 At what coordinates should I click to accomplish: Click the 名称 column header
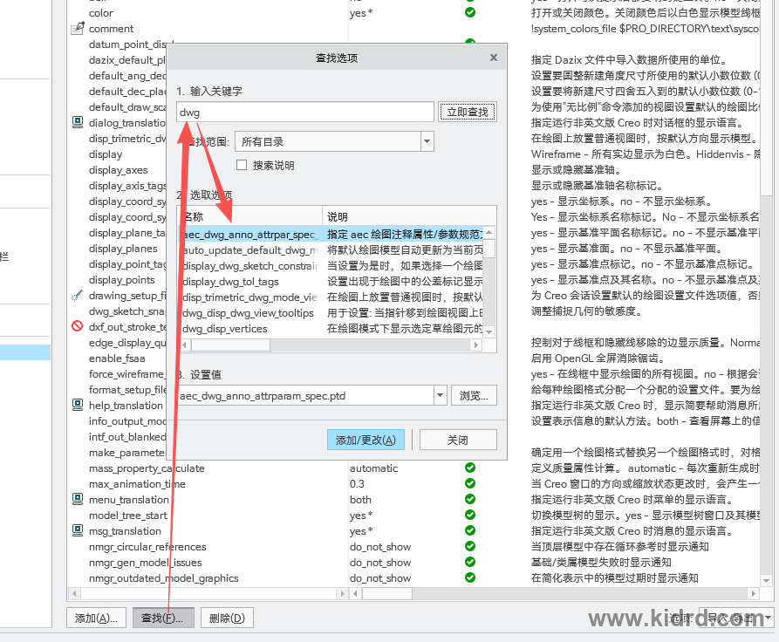[250, 216]
